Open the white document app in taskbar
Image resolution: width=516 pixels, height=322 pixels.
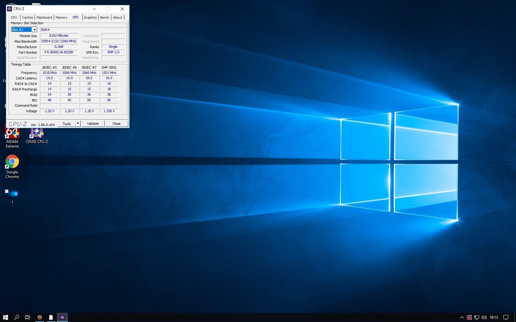click(51, 317)
